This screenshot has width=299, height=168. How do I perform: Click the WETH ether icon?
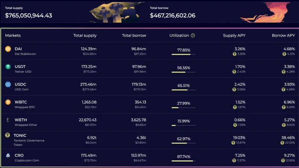8,120
